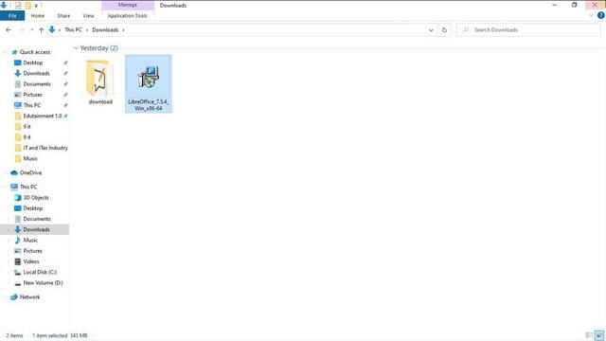Click the address bar Downloads arrow icon
The height and width of the screenshot is (341, 606).
52,29
